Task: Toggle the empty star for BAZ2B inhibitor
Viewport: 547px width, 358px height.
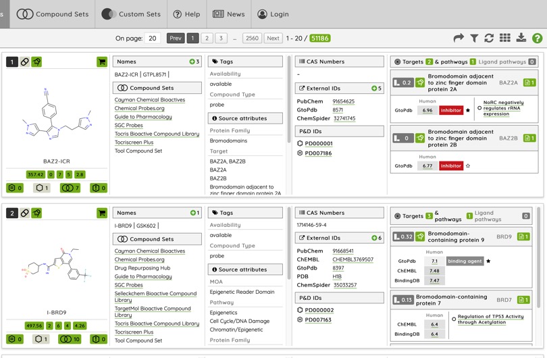Action: [468, 165]
